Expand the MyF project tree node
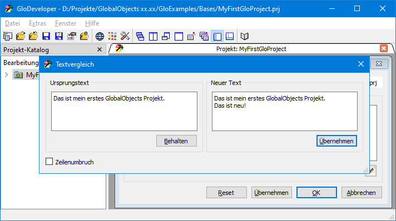396x221 pixels. [x=7, y=74]
